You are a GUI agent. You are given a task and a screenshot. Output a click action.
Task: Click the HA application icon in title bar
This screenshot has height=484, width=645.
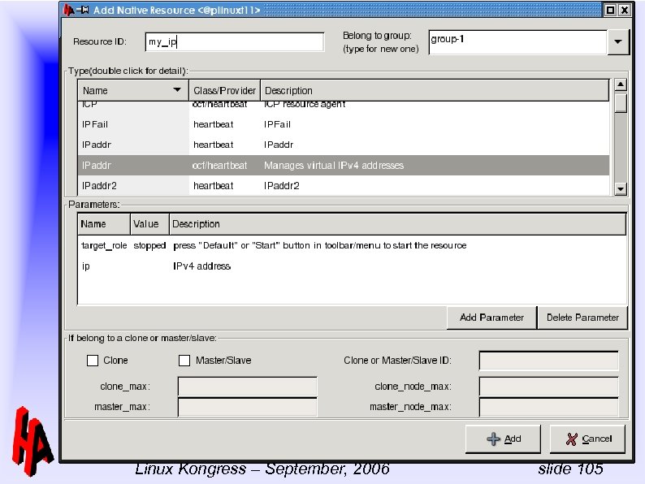pos(68,10)
